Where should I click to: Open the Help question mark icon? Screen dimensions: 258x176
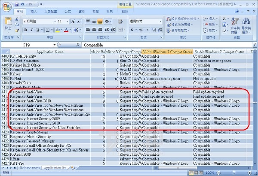237,11
